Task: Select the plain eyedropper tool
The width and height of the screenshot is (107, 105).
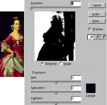Action: point(91,37)
